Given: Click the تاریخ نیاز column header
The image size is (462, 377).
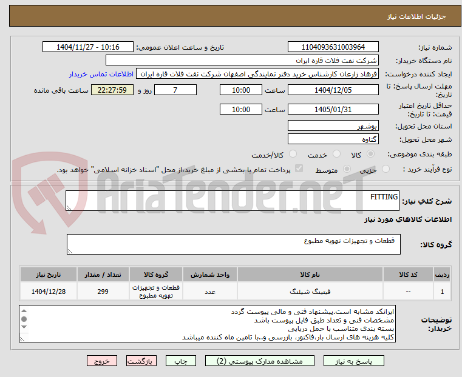Looking at the screenshot, I should click(x=49, y=275).
